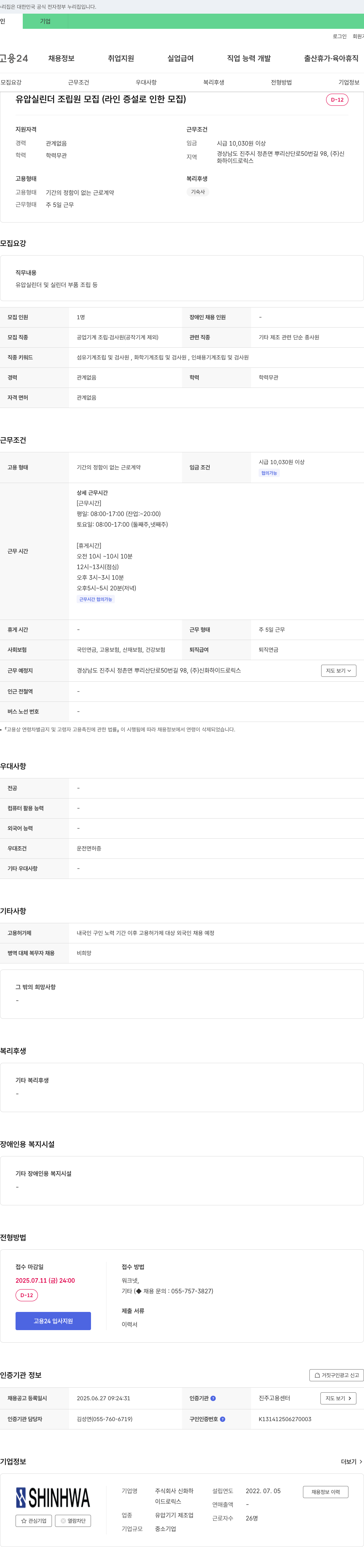The image size is (364, 1547).
Task: Click the deadline text 2025.07.11 (금) 24:00
Action: tap(45, 1280)
